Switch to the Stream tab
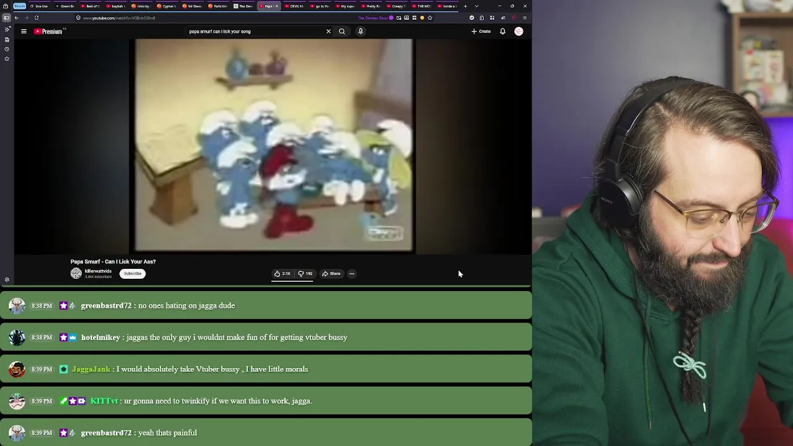This screenshot has width=793, height=446. pyautogui.click(x=19, y=6)
